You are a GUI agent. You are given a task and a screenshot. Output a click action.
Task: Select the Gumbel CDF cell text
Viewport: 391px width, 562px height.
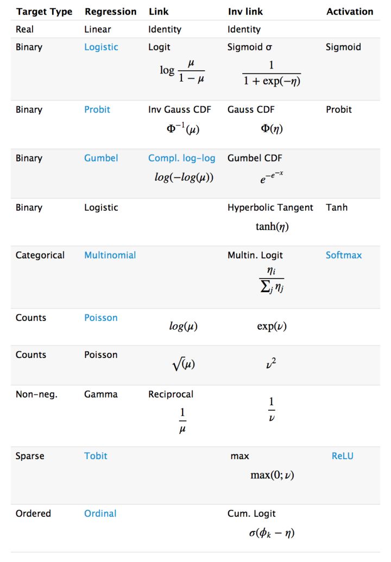(x=255, y=158)
